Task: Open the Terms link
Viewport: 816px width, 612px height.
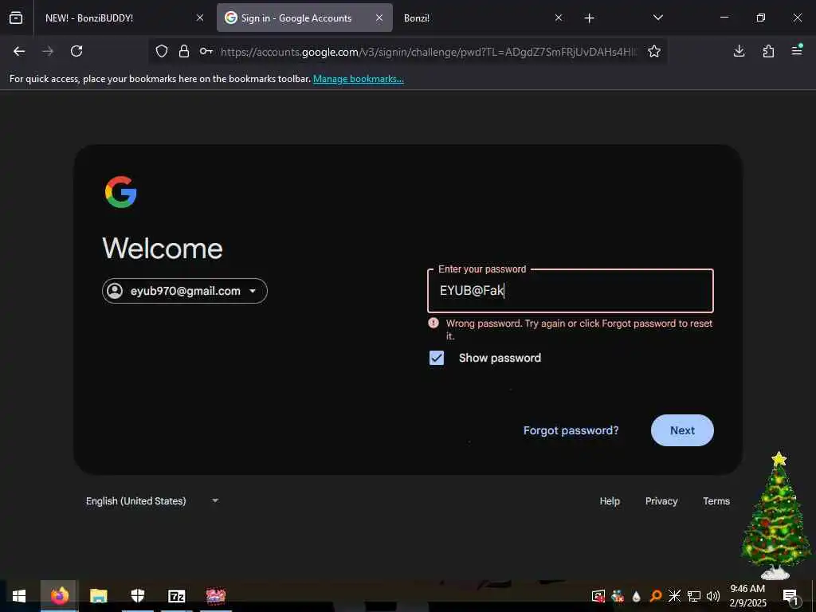Action: [x=716, y=501]
